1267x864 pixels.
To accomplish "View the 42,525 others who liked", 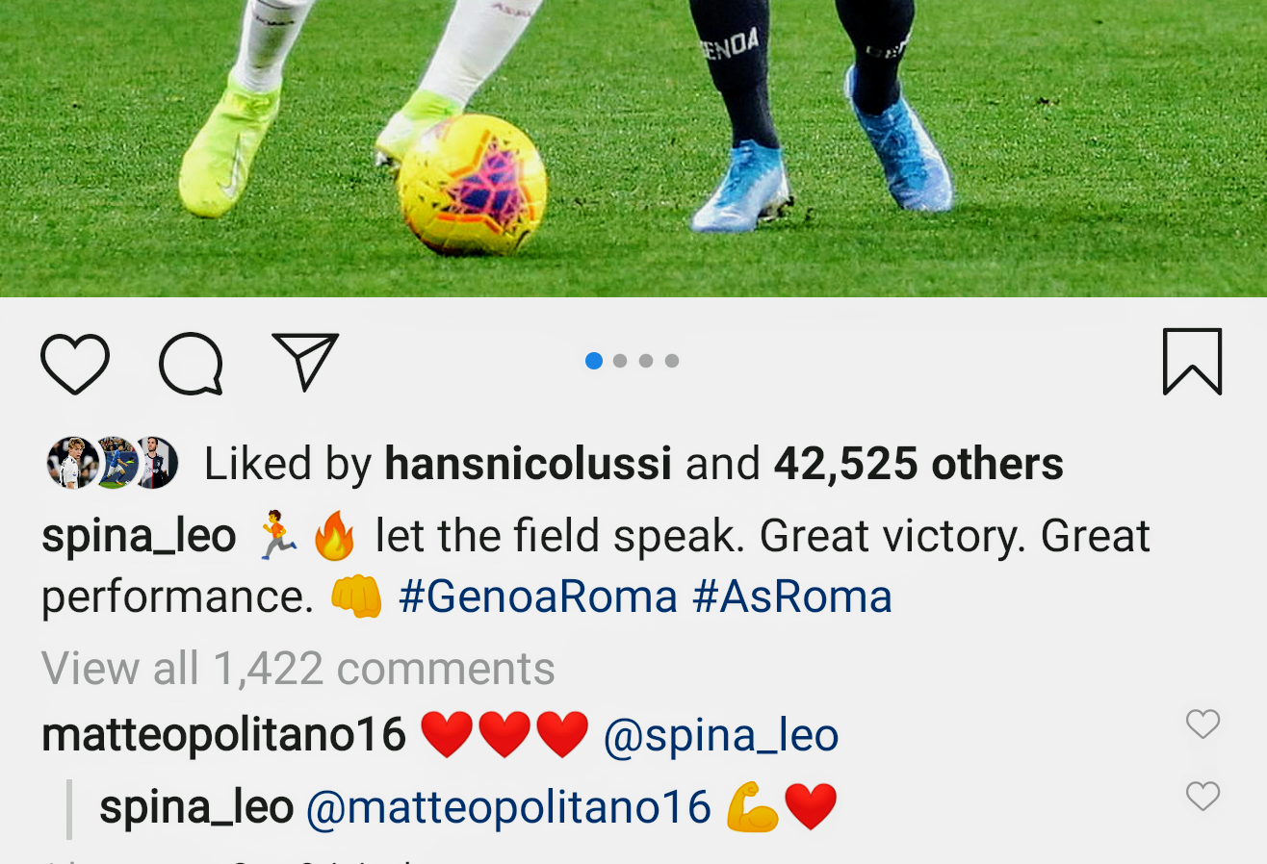I will 918,465.
